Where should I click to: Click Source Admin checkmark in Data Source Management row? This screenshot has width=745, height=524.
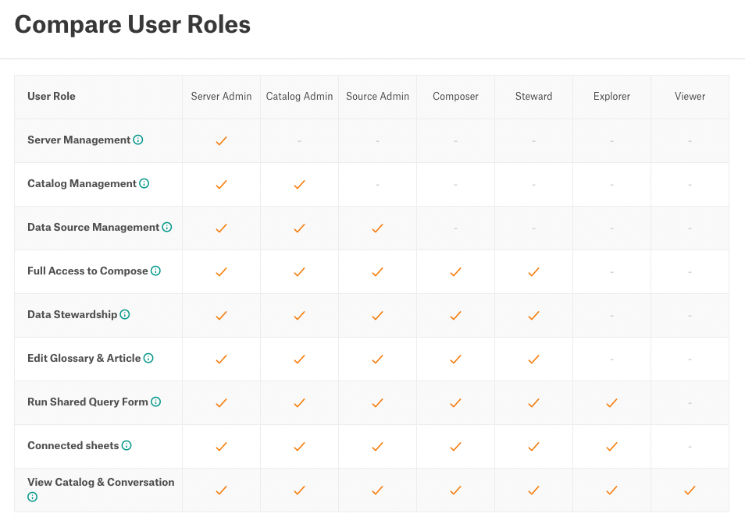point(377,228)
